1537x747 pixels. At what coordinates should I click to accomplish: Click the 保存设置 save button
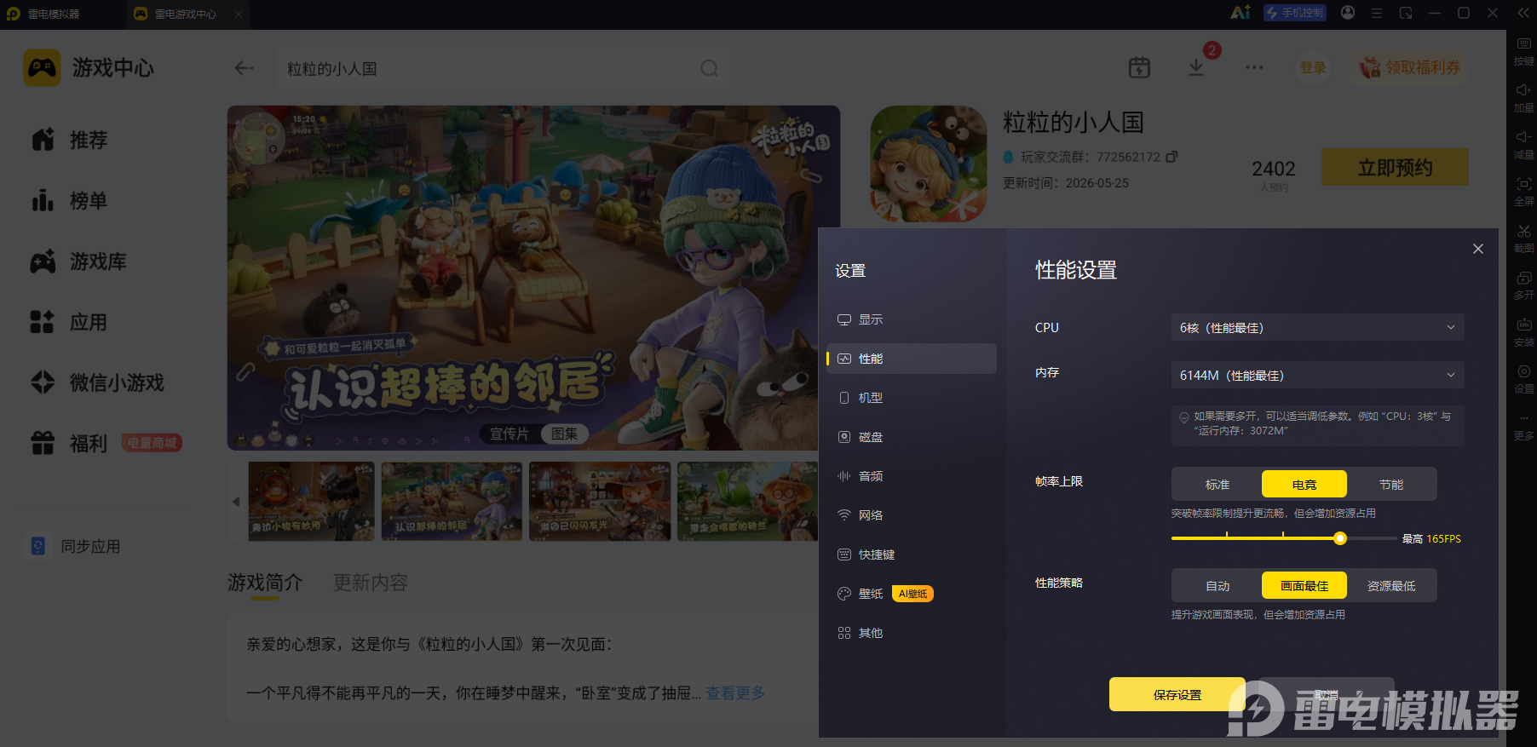point(1177,694)
